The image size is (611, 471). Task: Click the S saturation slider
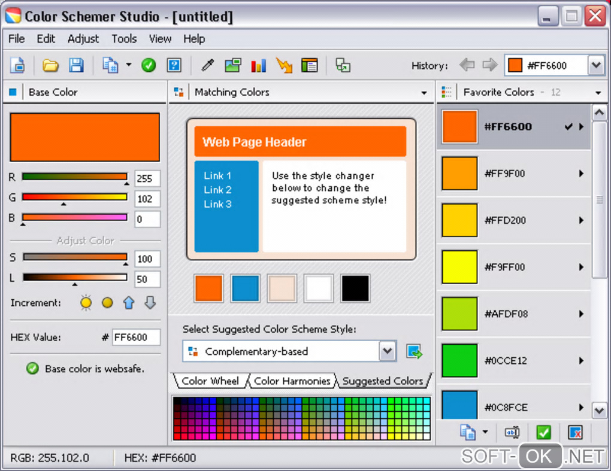(x=75, y=257)
